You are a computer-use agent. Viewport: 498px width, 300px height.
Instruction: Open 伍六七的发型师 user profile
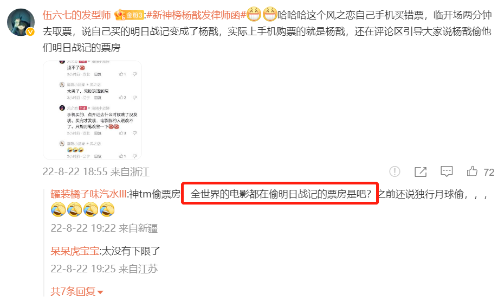pyautogui.click(x=76, y=15)
